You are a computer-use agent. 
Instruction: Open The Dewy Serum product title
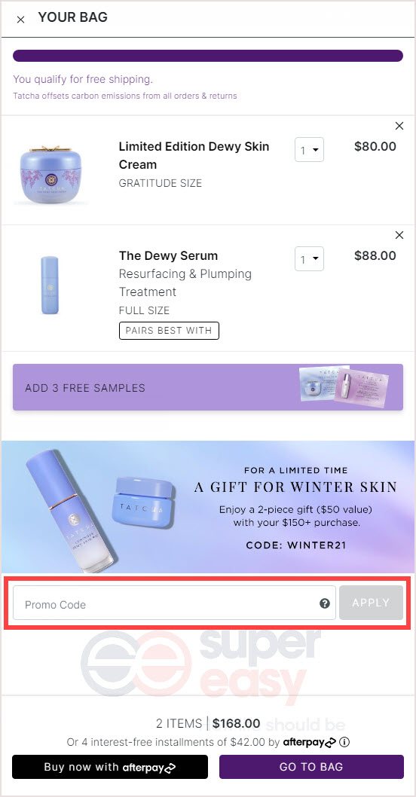[168, 255]
